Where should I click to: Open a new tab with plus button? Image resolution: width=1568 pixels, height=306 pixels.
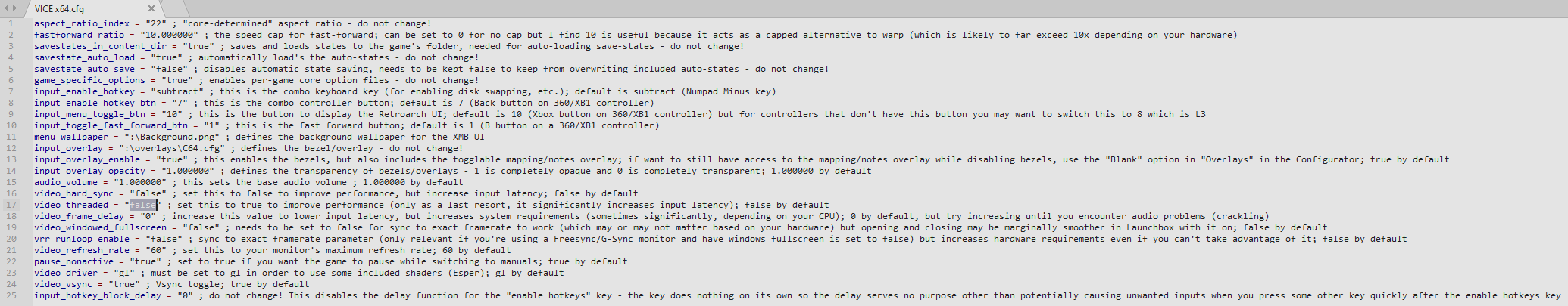[173, 8]
